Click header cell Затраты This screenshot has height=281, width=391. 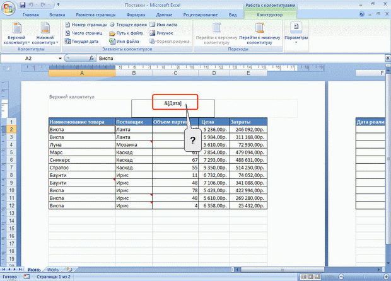coord(248,122)
